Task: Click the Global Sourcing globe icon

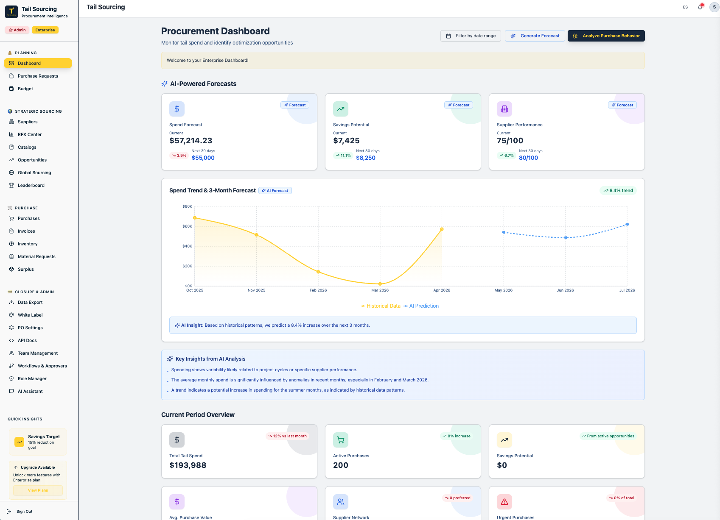Action: pyautogui.click(x=11, y=172)
